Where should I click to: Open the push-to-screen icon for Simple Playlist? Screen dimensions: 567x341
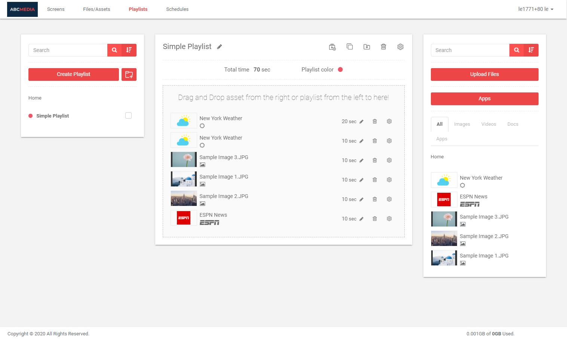pyautogui.click(x=332, y=46)
